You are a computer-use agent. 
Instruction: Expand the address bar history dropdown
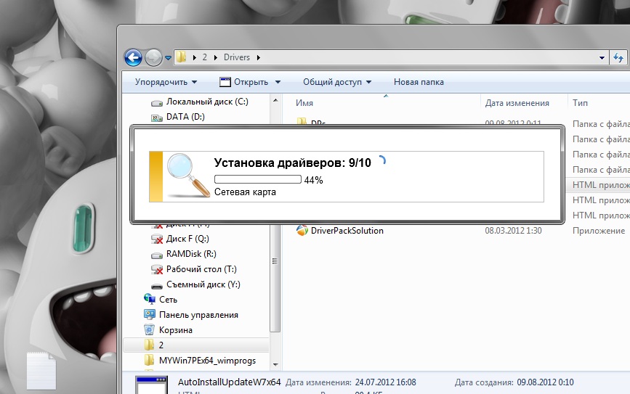pos(601,57)
